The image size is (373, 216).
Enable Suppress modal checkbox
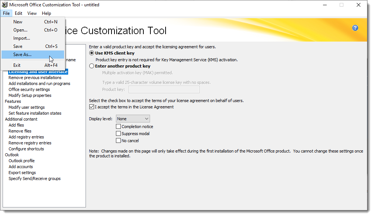click(x=118, y=134)
